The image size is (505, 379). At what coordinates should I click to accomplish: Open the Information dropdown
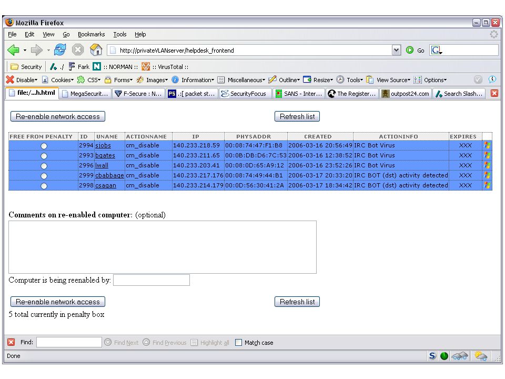coord(193,79)
